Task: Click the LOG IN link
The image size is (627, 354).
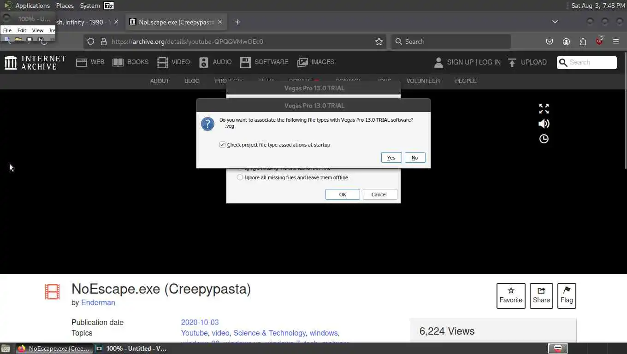Action: pos(490,62)
